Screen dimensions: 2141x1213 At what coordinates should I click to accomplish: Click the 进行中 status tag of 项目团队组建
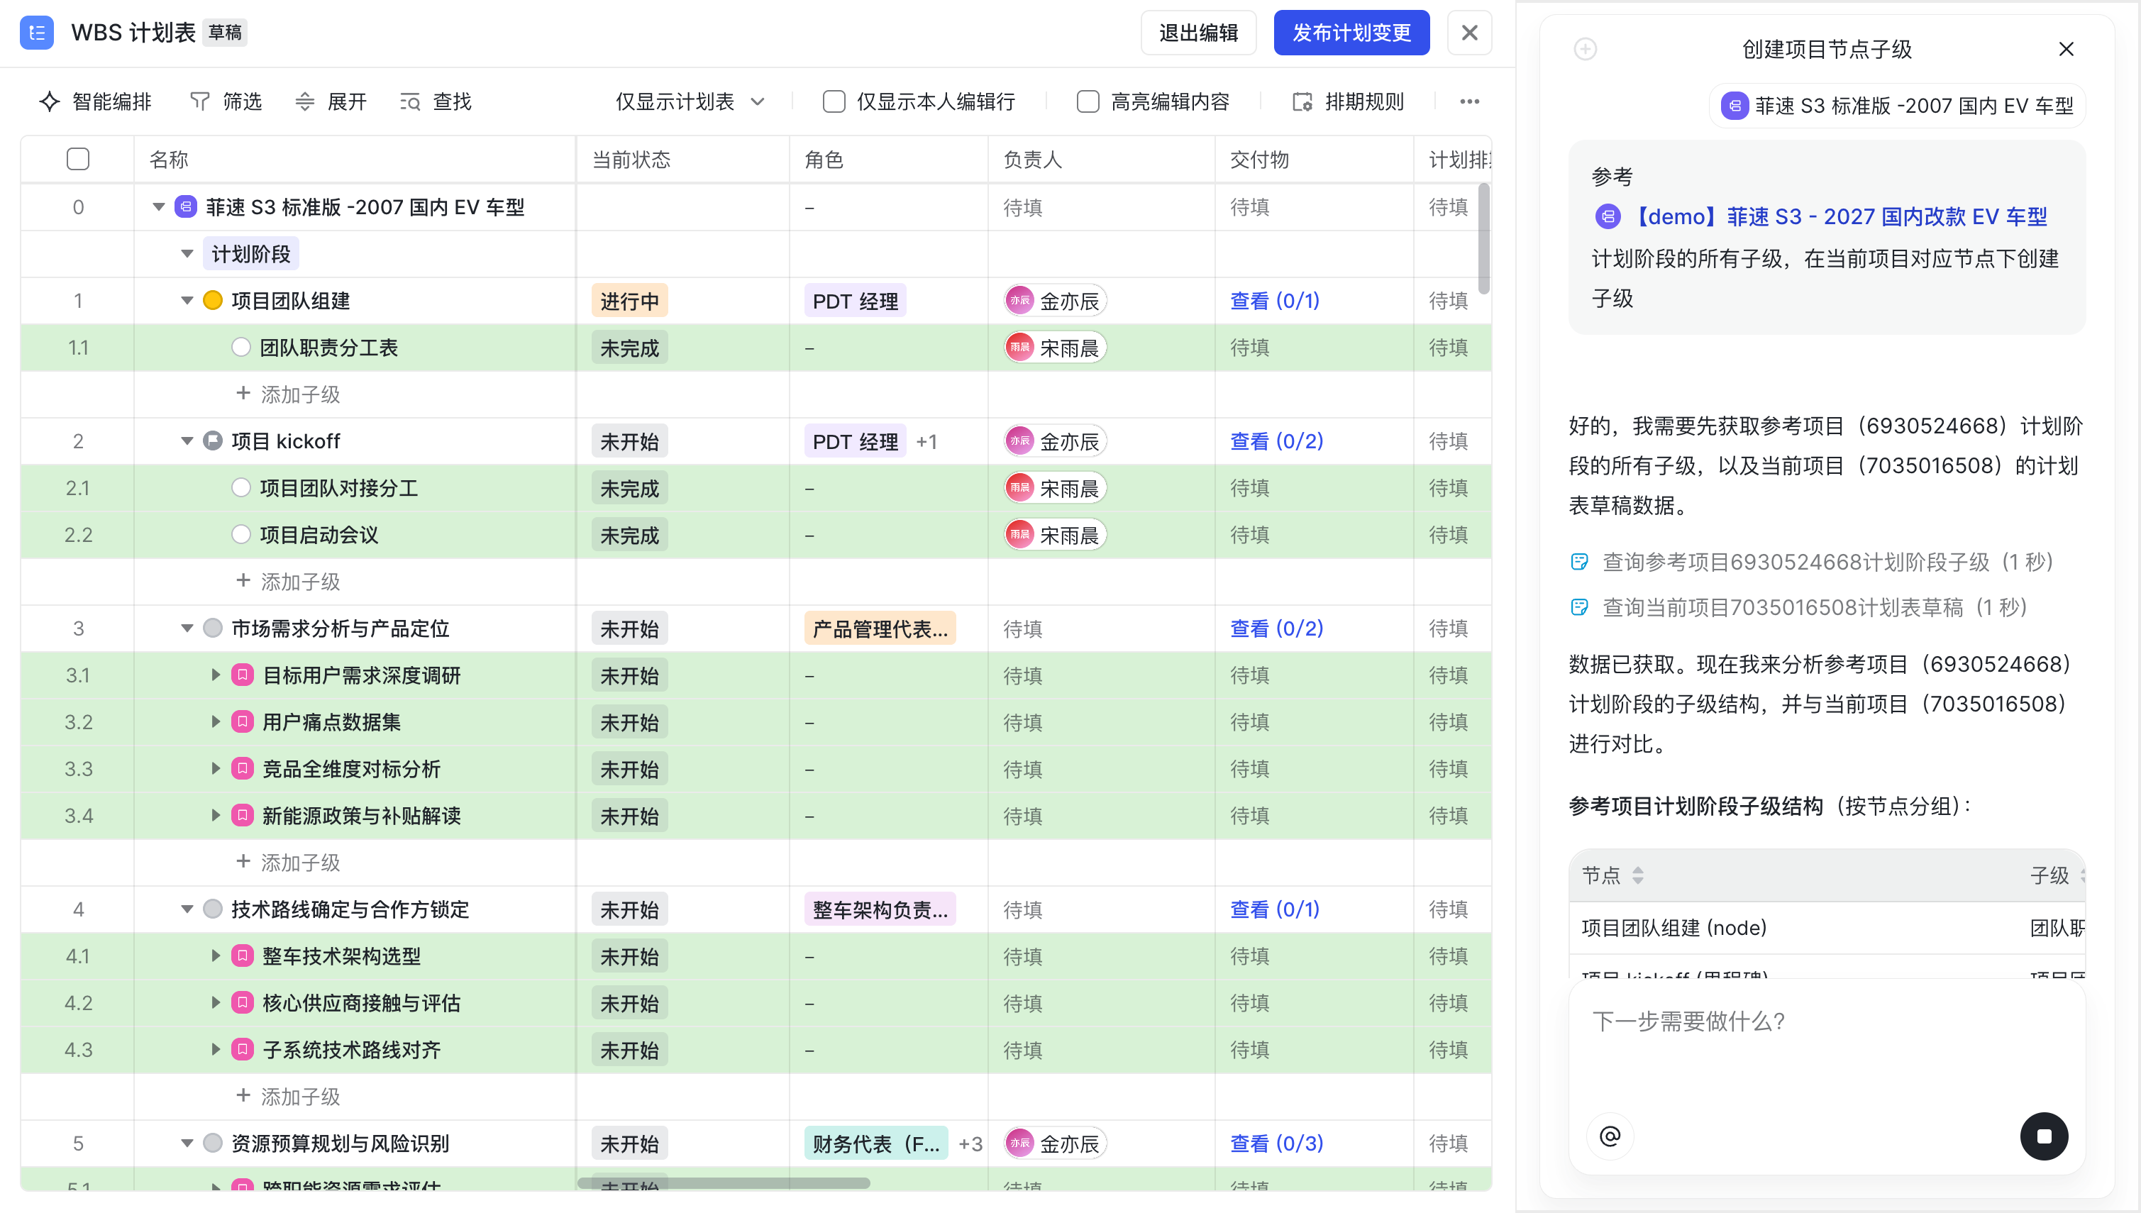(x=630, y=301)
